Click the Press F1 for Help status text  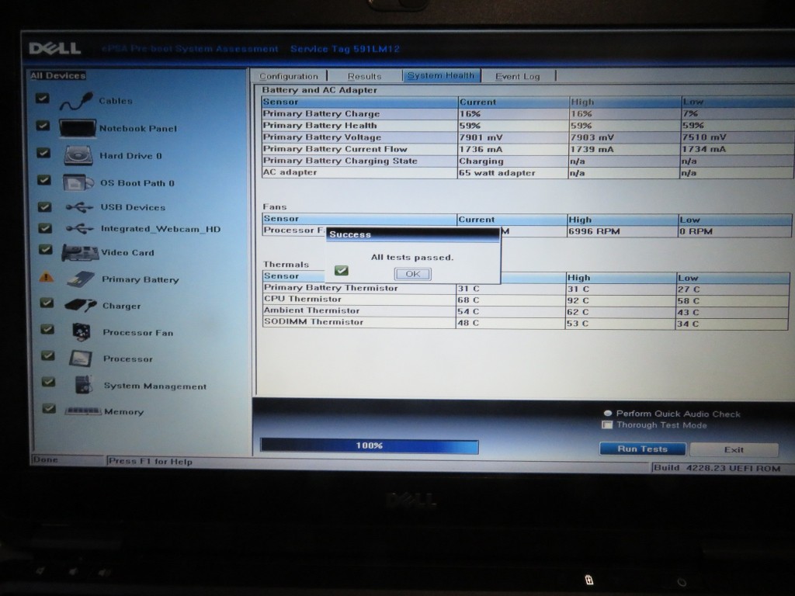(x=150, y=461)
